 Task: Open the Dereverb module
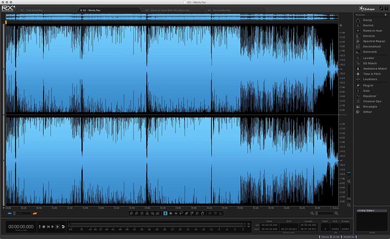pos(370,52)
